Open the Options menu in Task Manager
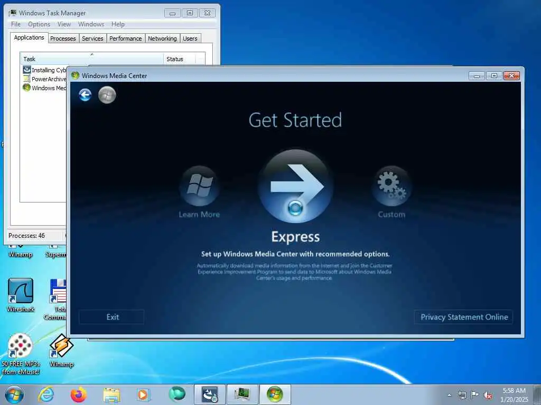This screenshot has width=541, height=405. click(39, 24)
